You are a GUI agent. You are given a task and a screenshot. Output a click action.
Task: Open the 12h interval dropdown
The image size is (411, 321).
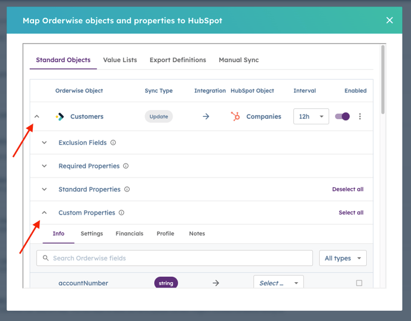(311, 117)
